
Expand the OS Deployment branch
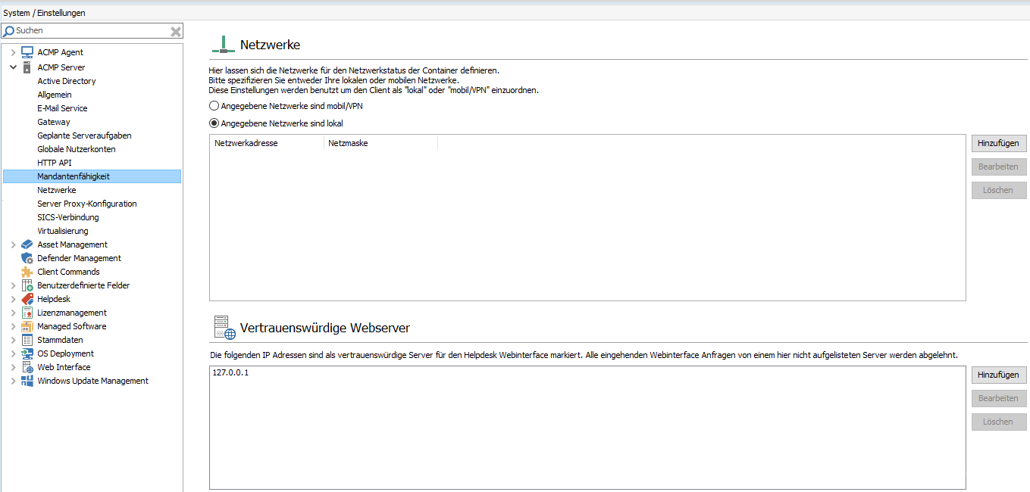(x=13, y=353)
